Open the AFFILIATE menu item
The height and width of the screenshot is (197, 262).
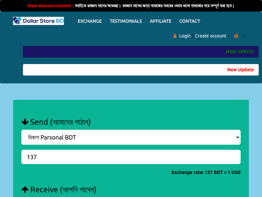tap(160, 21)
